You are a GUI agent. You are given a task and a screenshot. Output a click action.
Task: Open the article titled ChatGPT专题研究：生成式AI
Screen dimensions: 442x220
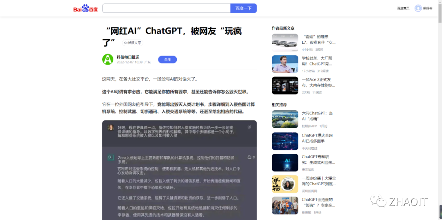318,159
